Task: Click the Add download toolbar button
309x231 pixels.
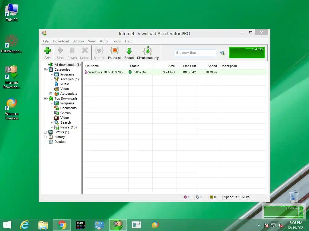Action: click(47, 53)
